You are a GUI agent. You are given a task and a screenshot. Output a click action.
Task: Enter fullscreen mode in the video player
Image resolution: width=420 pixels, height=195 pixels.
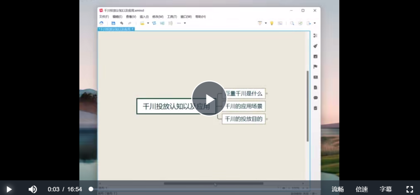pos(410,189)
